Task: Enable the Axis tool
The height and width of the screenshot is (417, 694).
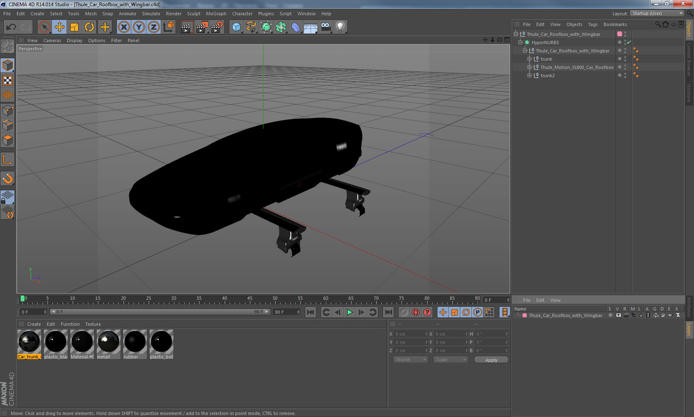Action: (x=7, y=159)
